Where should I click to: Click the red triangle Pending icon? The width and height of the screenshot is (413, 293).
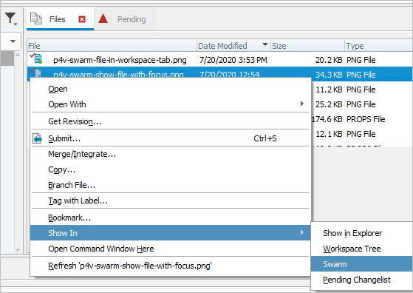pyautogui.click(x=103, y=18)
